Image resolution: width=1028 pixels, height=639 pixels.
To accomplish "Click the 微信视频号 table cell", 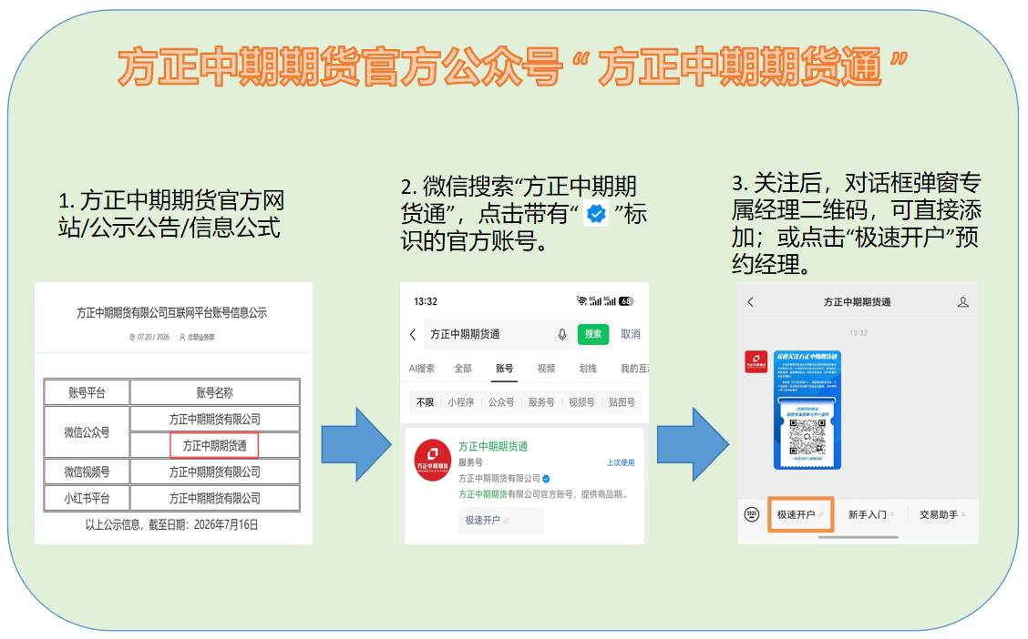I will [x=87, y=472].
